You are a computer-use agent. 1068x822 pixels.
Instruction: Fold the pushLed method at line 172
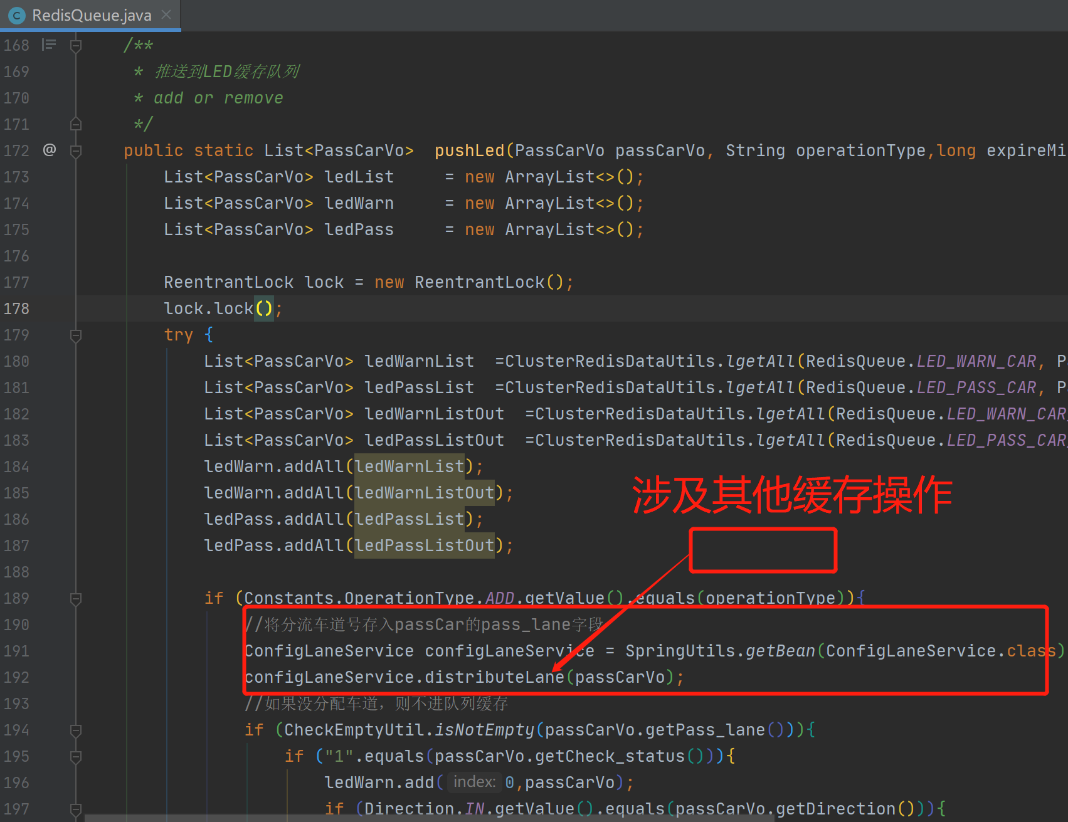point(76,151)
